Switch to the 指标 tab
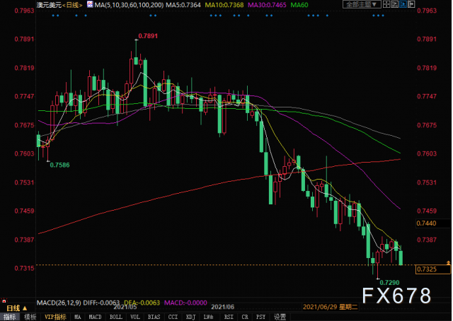Screen dimensions: 453x321 [10, 317]
